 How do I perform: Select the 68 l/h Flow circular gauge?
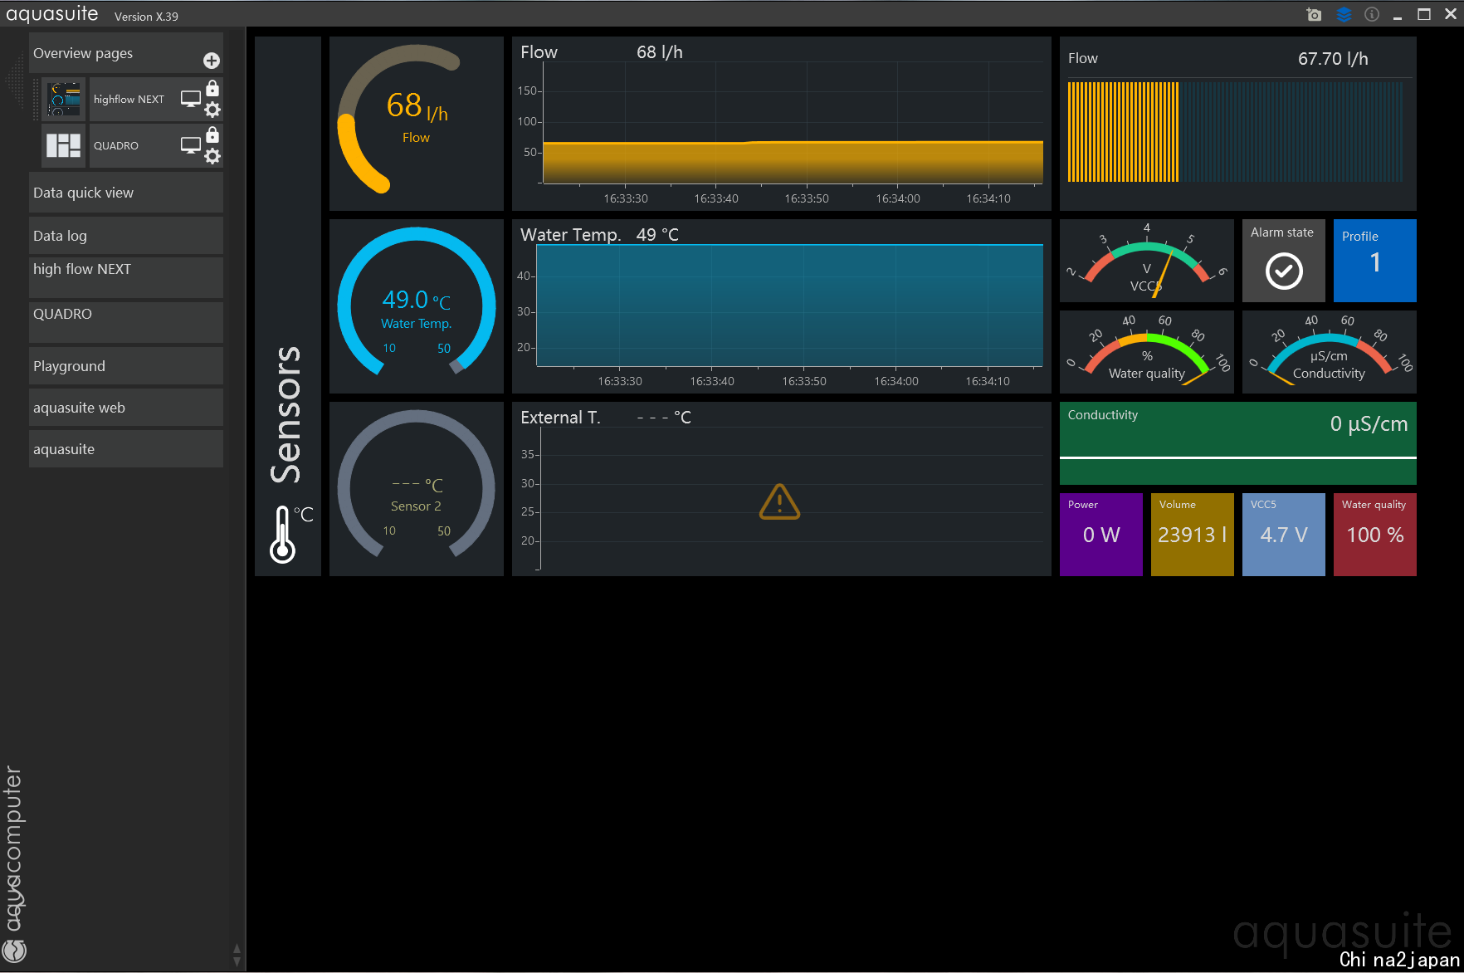click(x=417, y=124)
